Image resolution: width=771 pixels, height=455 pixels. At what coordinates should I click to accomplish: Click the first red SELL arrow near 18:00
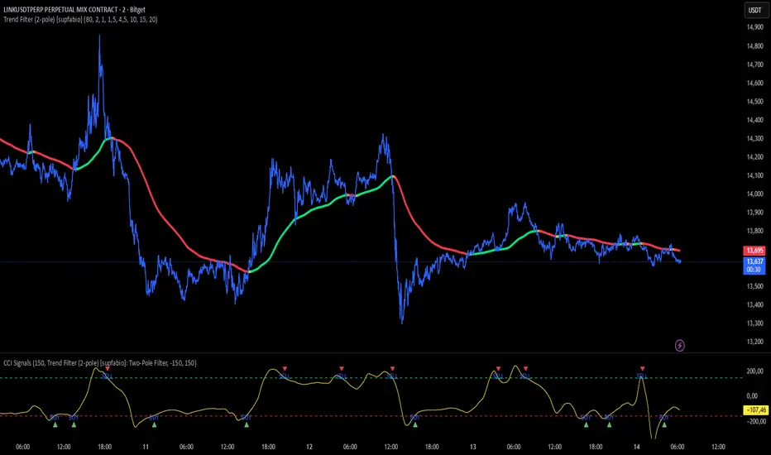tap(108, 368)
